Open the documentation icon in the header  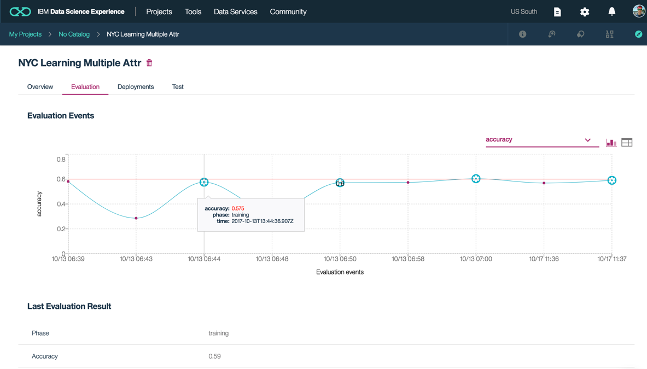click(x=557, y=11)
